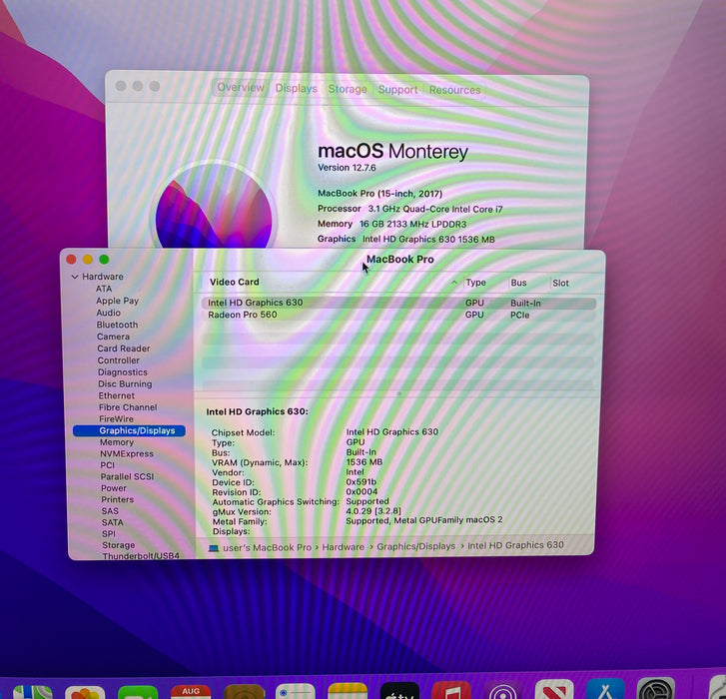Zoom System Information with green button
726x699 pixels.
click(104, 260)
